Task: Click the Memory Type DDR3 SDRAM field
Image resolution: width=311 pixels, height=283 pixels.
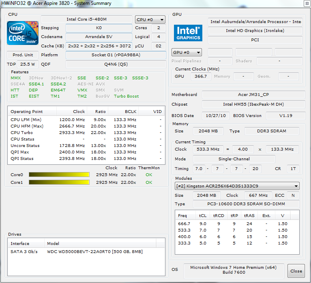Action: click(272, 131)
